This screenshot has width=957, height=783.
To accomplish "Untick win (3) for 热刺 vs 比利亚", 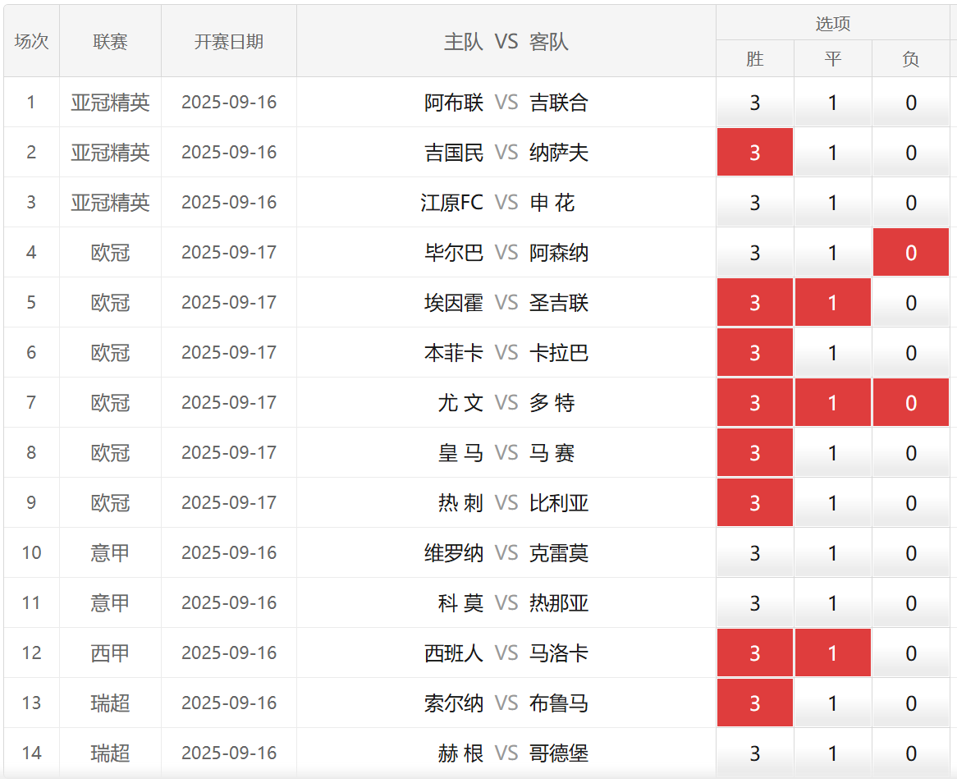I will 755,503.
